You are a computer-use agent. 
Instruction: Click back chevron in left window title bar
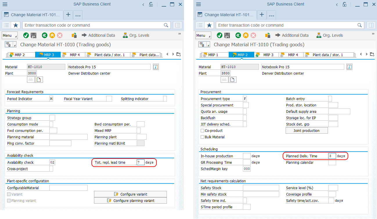coord(143,5)
